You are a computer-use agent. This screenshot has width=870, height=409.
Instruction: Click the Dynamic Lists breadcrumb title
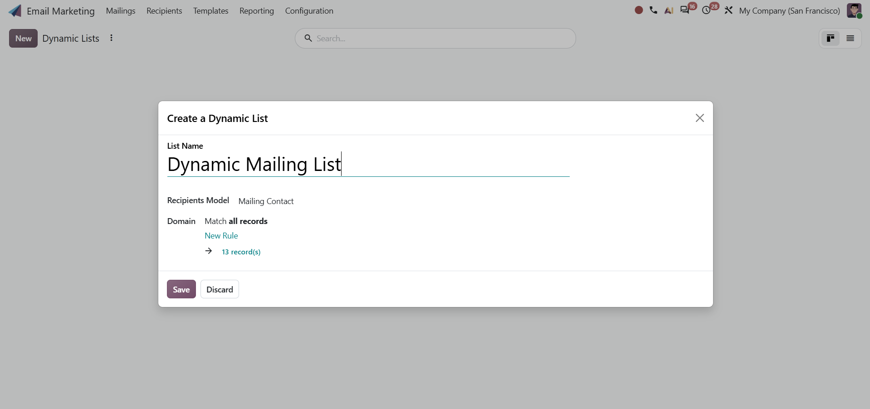(71, 39)
